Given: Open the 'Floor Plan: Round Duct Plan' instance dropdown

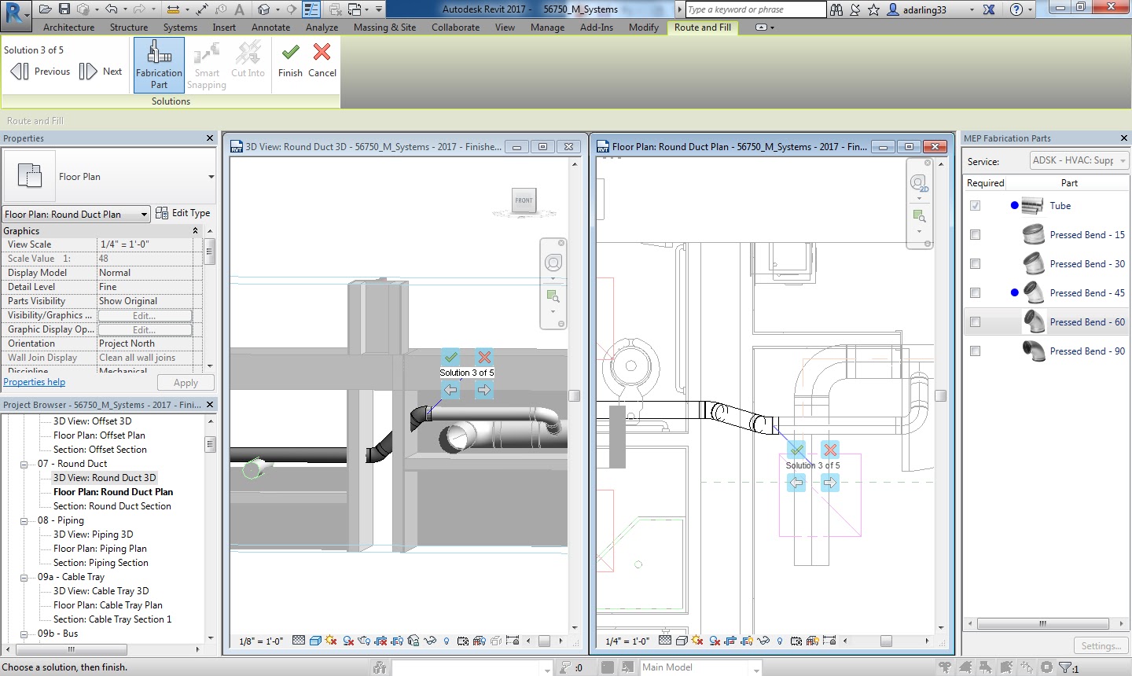Looking at the screenshot, I should (76, 214).
